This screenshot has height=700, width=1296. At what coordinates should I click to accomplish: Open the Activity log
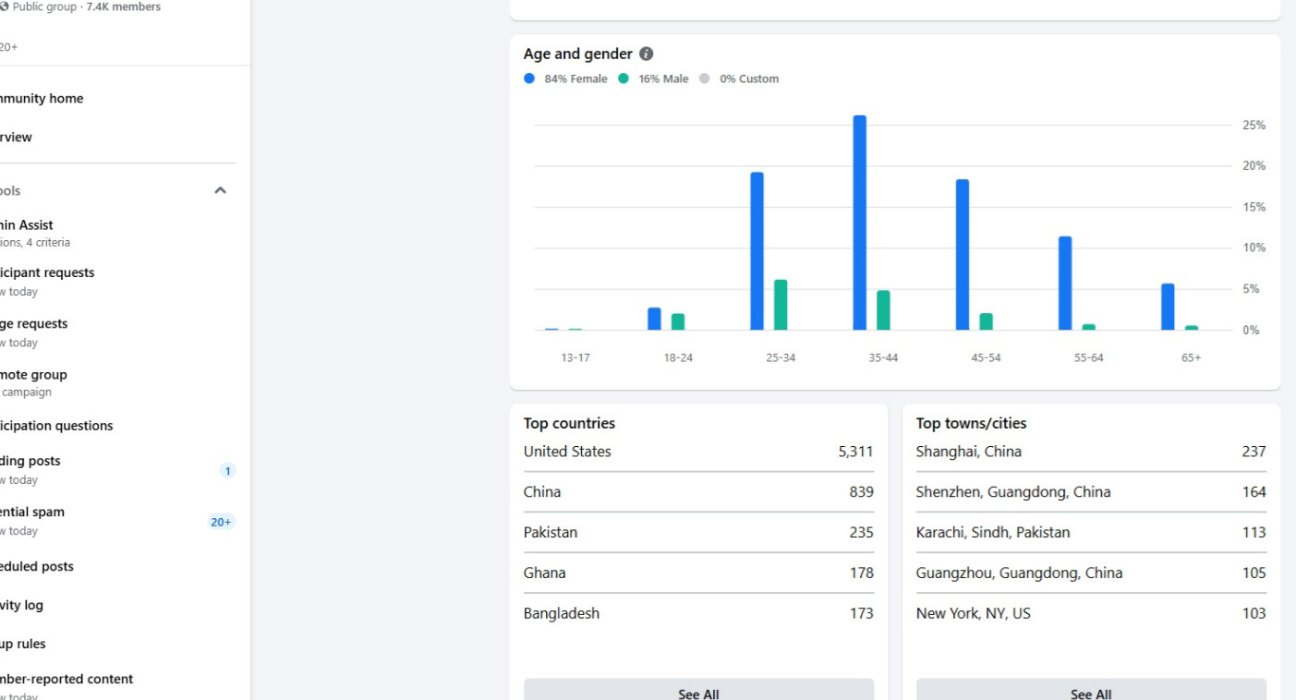[x=23, y=606]
